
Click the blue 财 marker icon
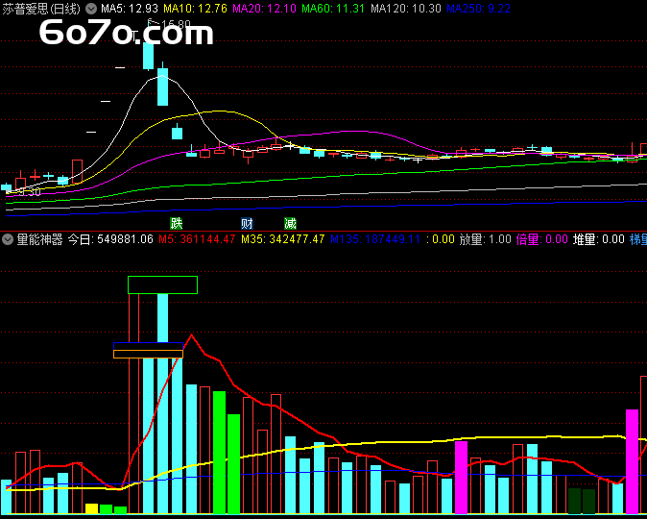pos(247,224)
